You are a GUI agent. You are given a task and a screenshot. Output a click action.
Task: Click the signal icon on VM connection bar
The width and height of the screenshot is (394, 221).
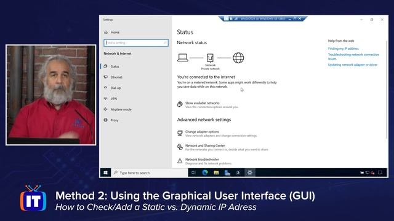tap(236, 18)
